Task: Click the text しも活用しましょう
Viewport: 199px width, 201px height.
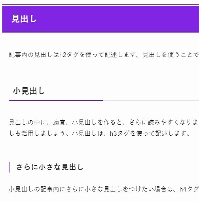Action: [x=37, y=133]
